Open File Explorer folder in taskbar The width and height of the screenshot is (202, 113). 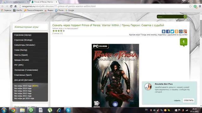22,110
